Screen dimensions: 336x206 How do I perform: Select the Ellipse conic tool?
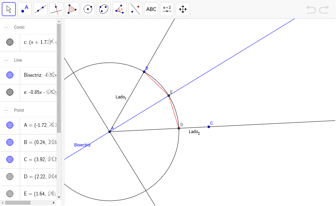pos(104,9)
